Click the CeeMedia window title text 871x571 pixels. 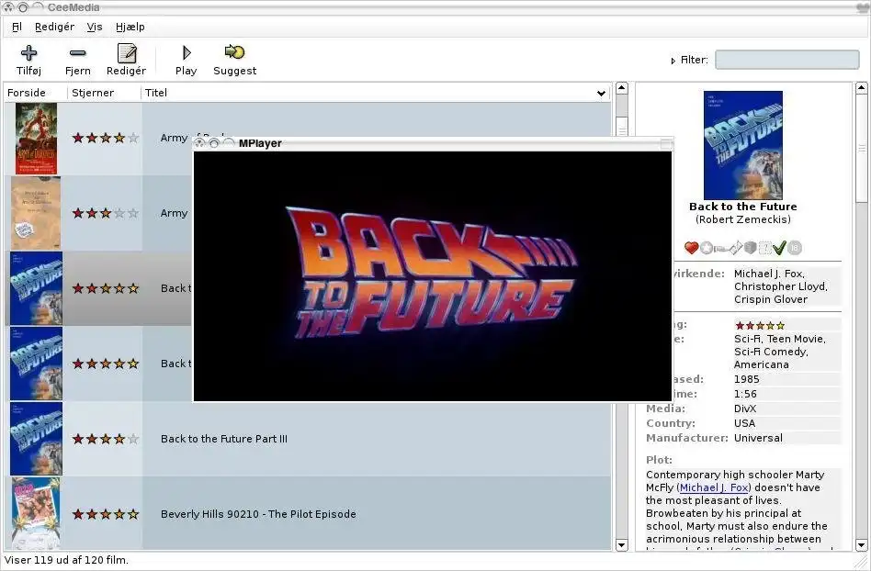click(x=74, y=7)
